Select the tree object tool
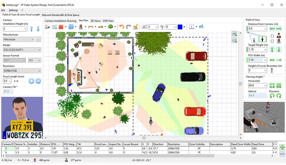This screenshot has width=286, height=165. click(110, 27)
